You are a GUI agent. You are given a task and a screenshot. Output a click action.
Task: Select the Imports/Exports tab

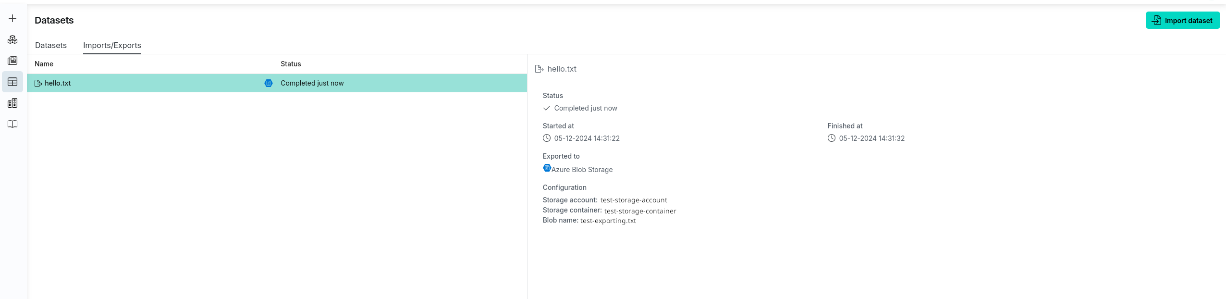[x=112, y=45]
